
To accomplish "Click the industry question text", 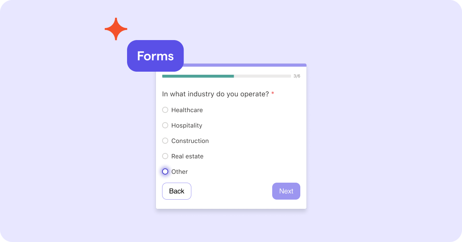I will [215, 94].
